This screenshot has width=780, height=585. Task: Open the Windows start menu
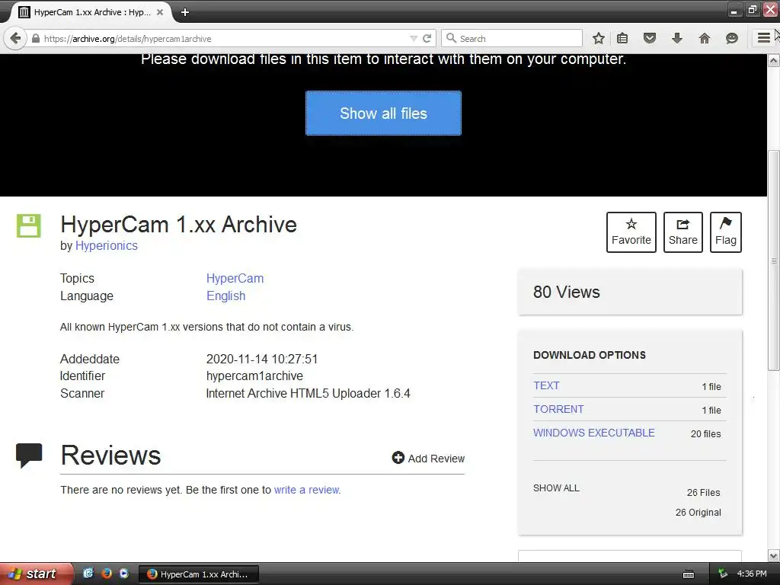click(x=36, y=574)
